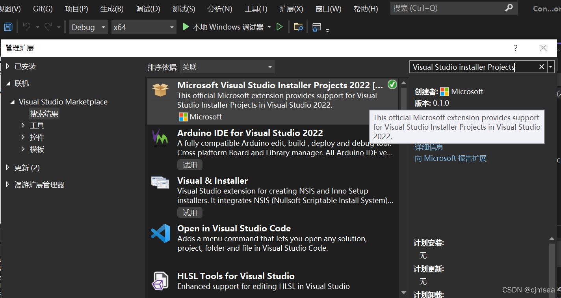
Task: Click the Save All toolbar icon
Action: (x=8, y=27)
